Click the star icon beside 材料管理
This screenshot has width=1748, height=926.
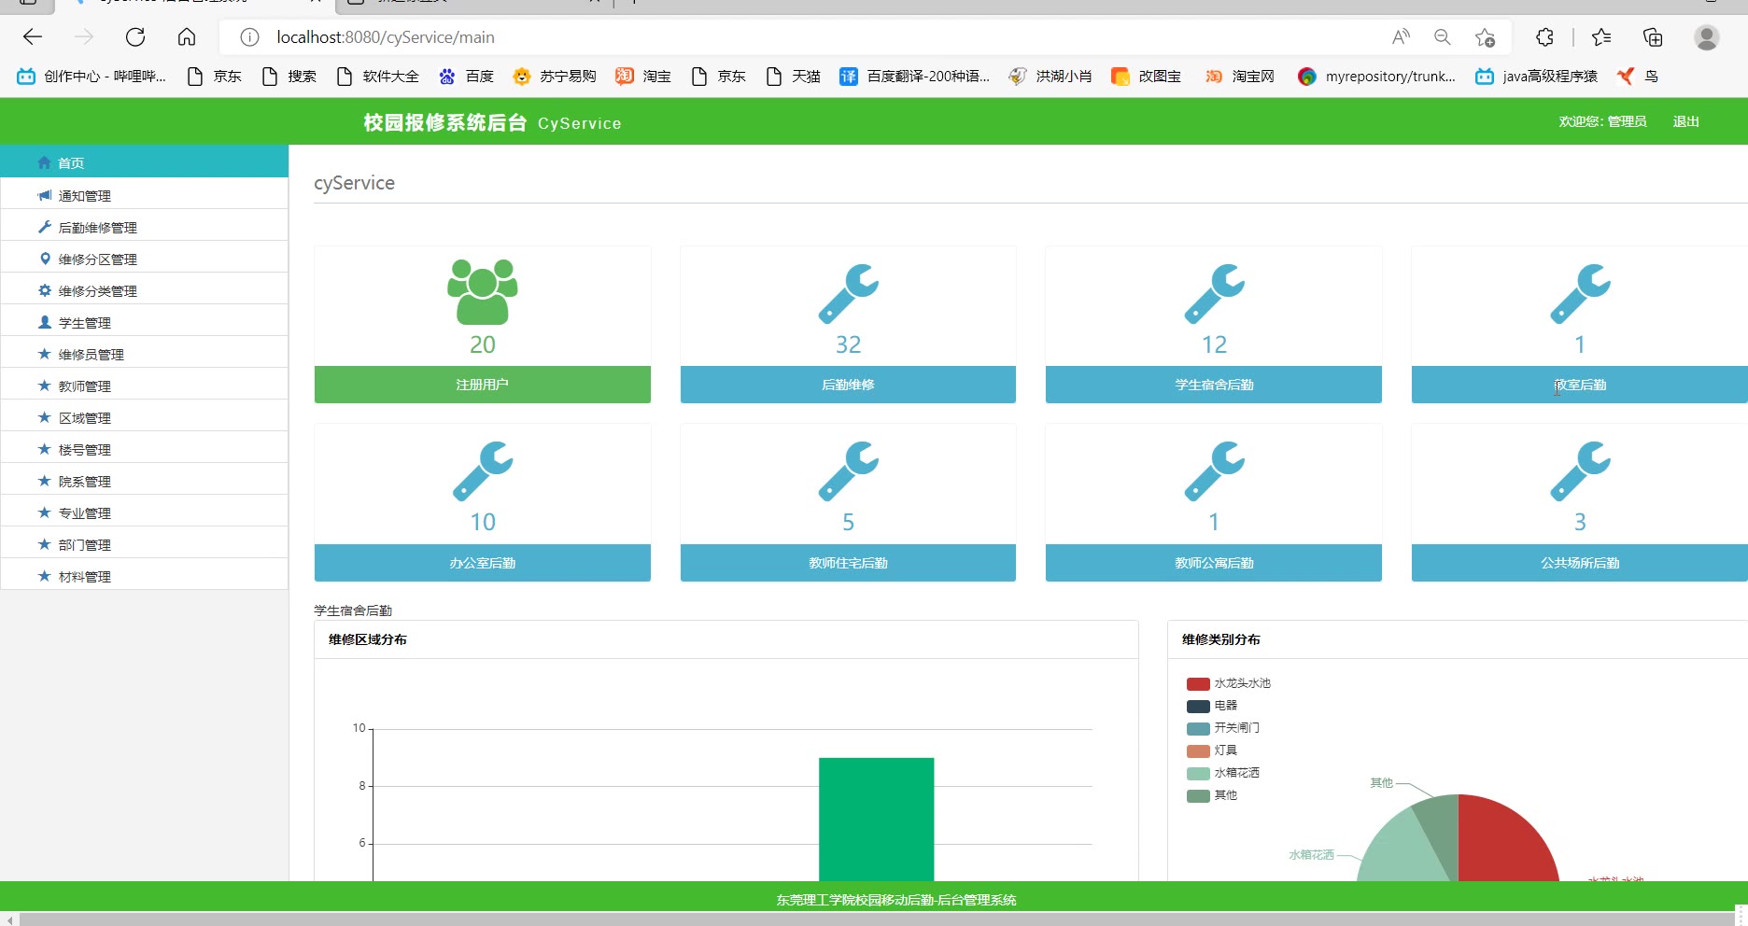click(44, 576)
